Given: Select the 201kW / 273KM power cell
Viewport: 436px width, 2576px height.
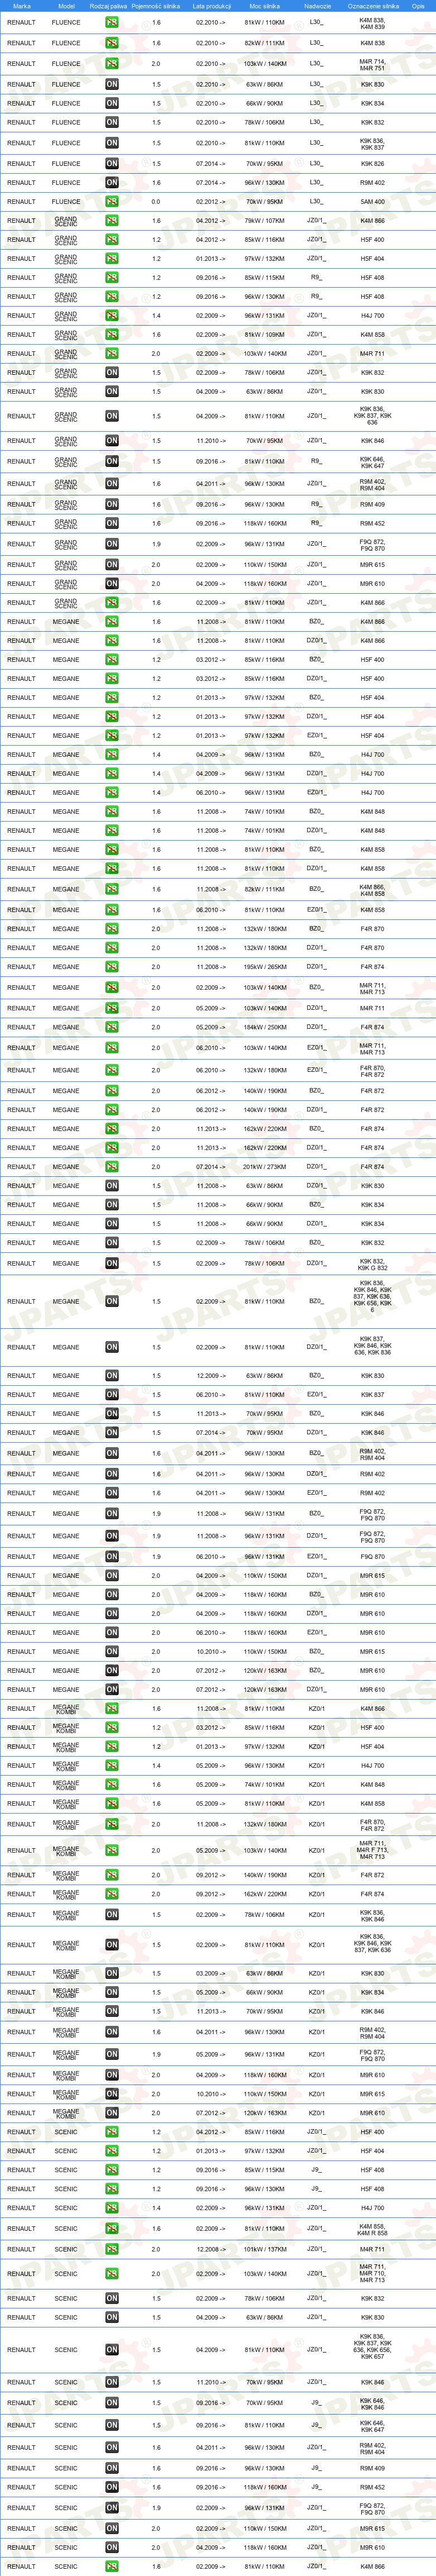Looking at the screenshot, I should 264,1167.
